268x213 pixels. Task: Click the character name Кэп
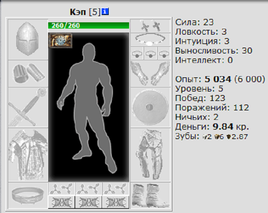click(78, 12)
